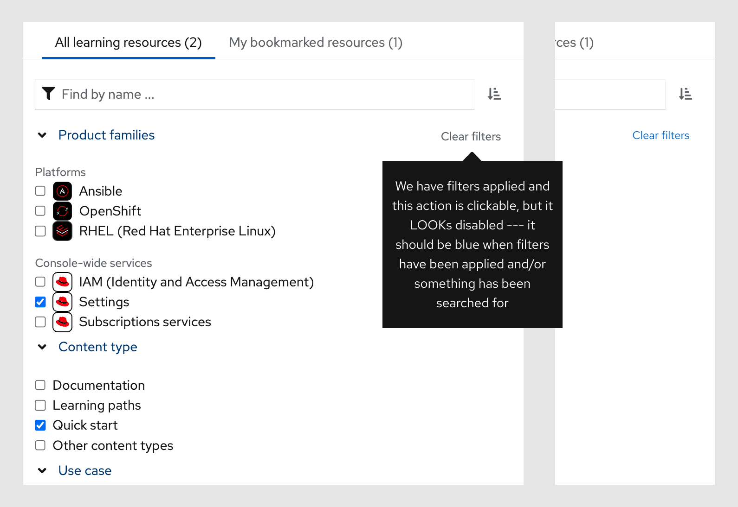
Task: Collapse the Content type section
Action: point(42,347)
